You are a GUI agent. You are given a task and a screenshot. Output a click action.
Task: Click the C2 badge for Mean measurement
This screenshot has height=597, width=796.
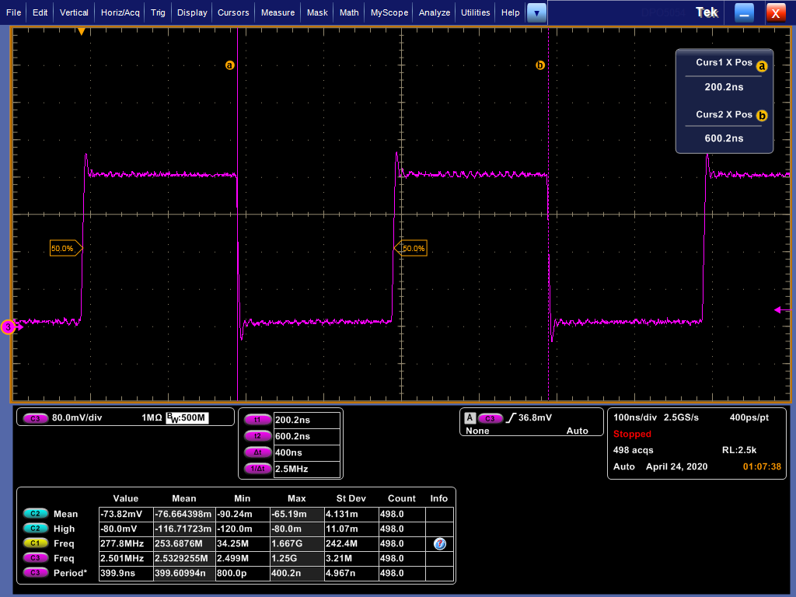click(35, 514)
